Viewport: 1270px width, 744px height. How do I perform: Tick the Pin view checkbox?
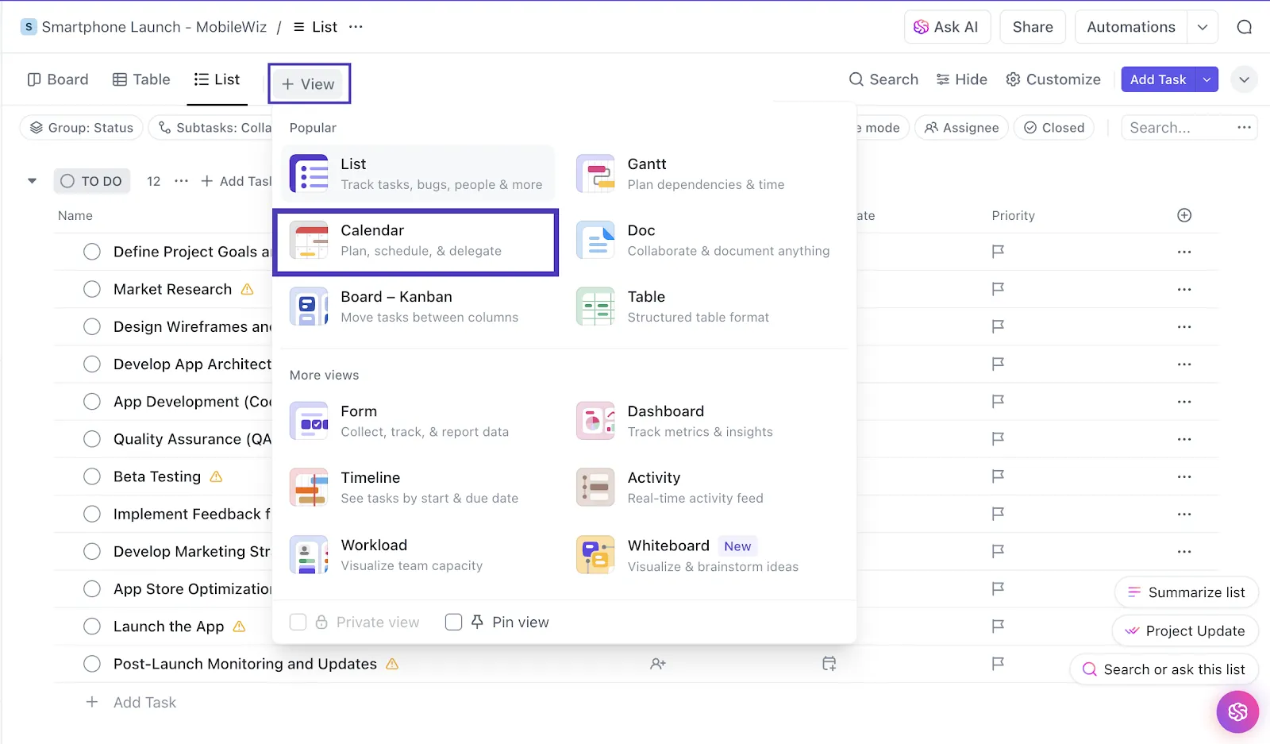pyautogui.click(x=454, y=622)
